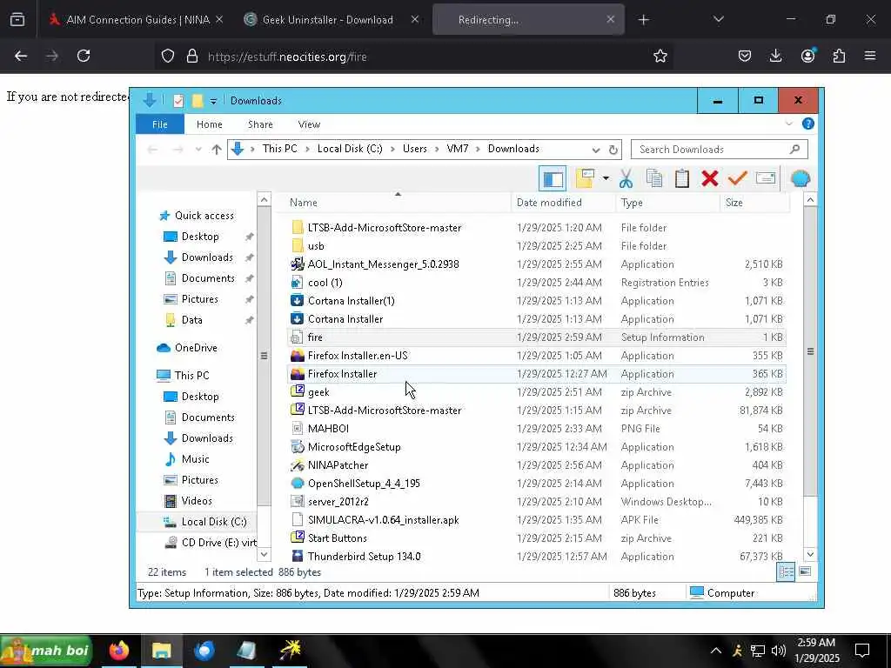Select OpenShellSetup_4_4_195 file
The width and height of the screenshot is (891, 668).
[x=364, y=484]
